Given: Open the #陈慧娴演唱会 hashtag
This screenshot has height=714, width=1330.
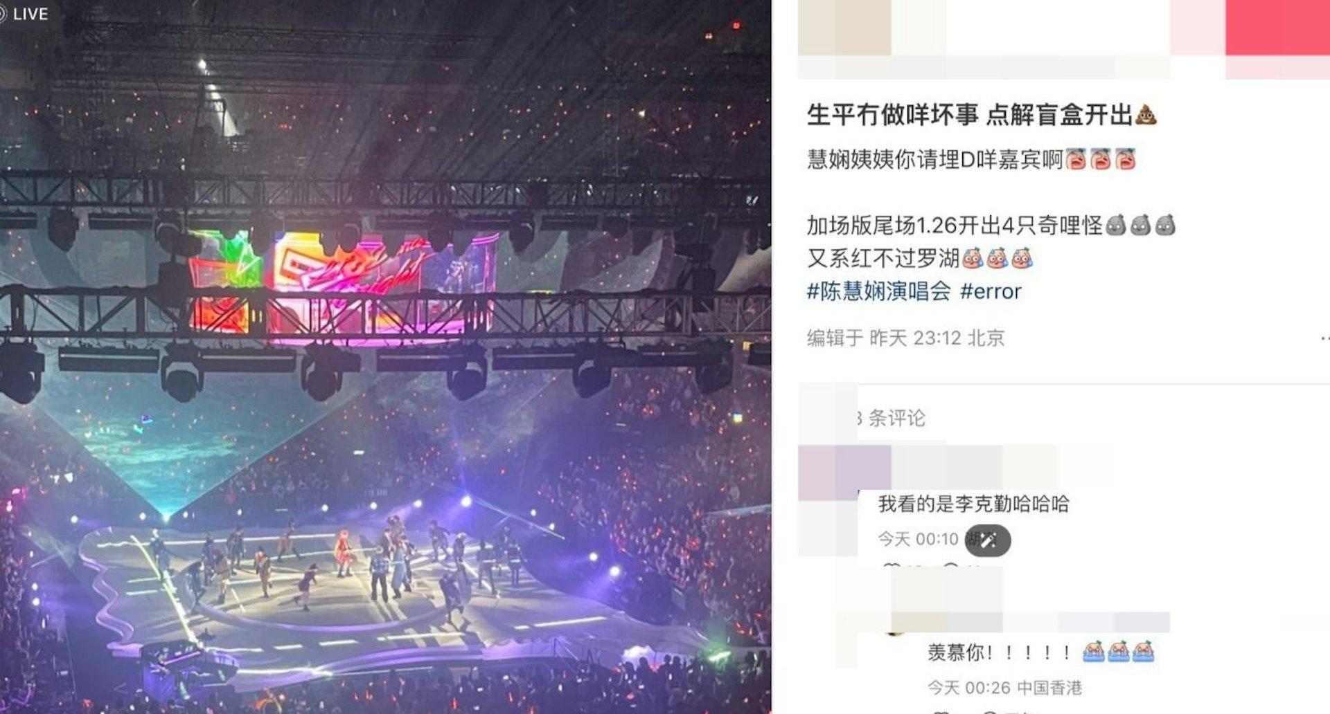Looking at the screenshot, I should pyautogui.click(x=879, y=291).
